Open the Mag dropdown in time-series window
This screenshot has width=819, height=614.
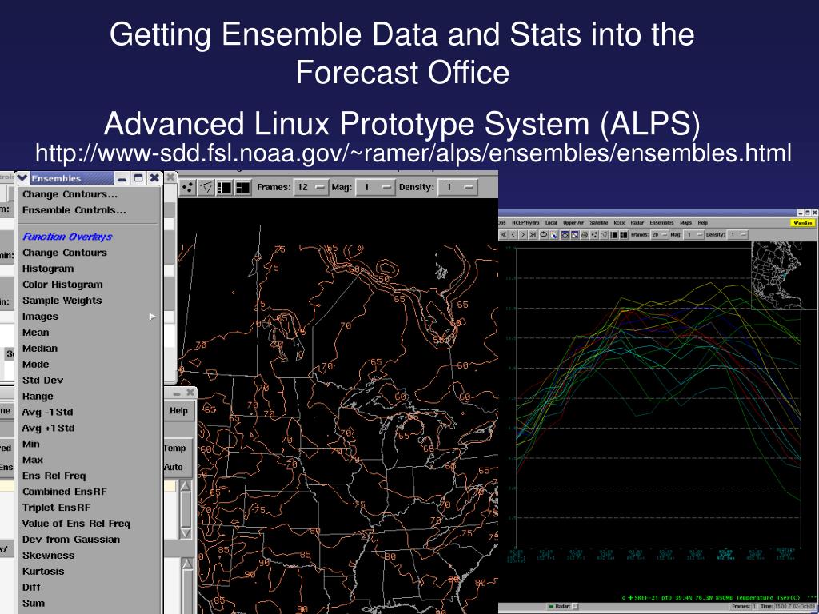pyautogui.click(x=694, y=235)
